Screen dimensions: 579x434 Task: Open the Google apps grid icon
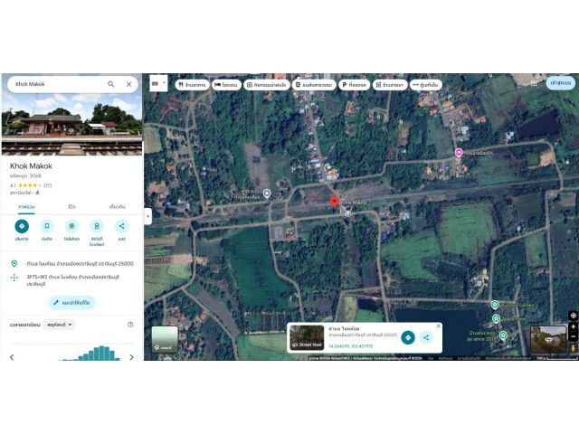pyautogui.click(x=534, y=83)
